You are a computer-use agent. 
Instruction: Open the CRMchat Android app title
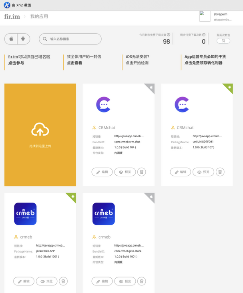[x=185, y=128]
